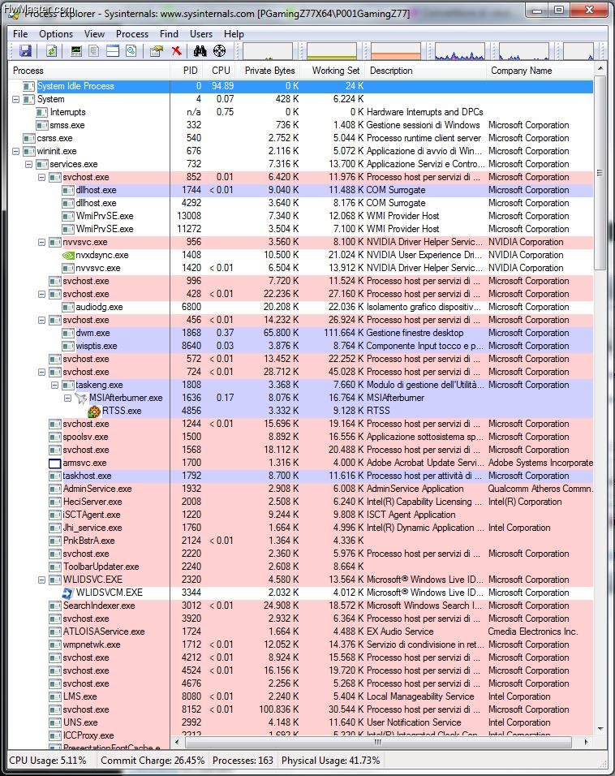The image size is (615, 776).
Task: Click Physical Usage 41.73% in status bar
Action: pyautogui.click(x=330, y=761)
